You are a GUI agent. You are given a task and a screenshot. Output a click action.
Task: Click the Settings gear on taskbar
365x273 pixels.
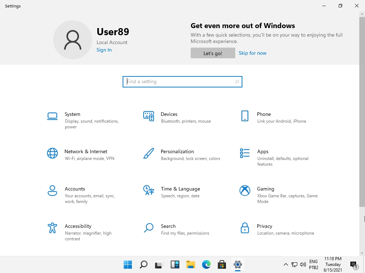coord(238,264)
